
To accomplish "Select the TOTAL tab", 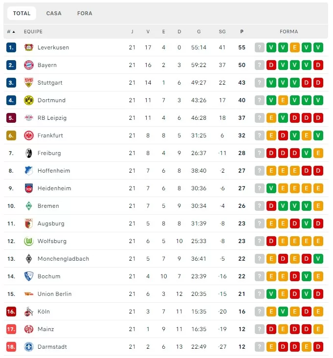I will coord(22,13).
